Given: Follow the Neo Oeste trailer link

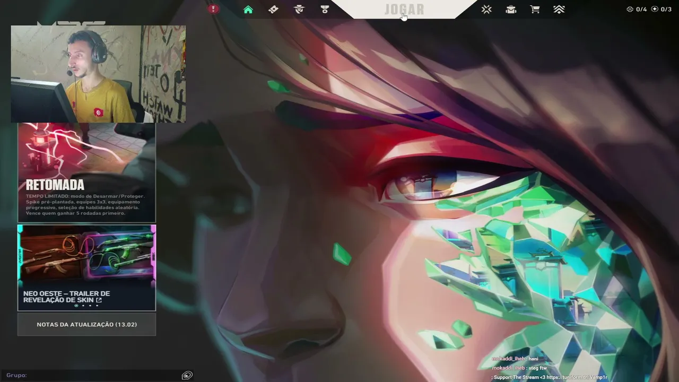Looking at the screenshot, I should pos(66,297).
